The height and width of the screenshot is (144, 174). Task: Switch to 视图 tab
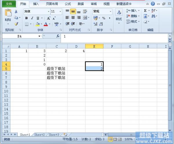point(106,4)
